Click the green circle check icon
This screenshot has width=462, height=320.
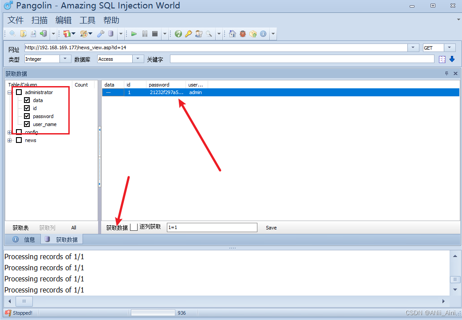[178, 34]
